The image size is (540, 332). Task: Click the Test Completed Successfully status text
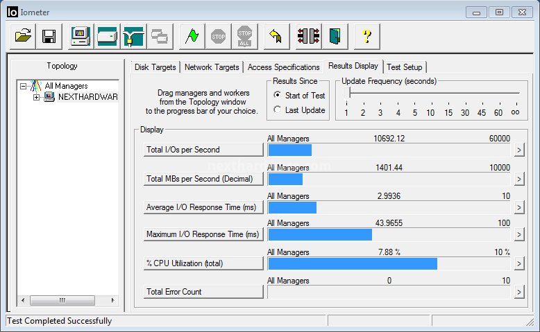[60, 321]
